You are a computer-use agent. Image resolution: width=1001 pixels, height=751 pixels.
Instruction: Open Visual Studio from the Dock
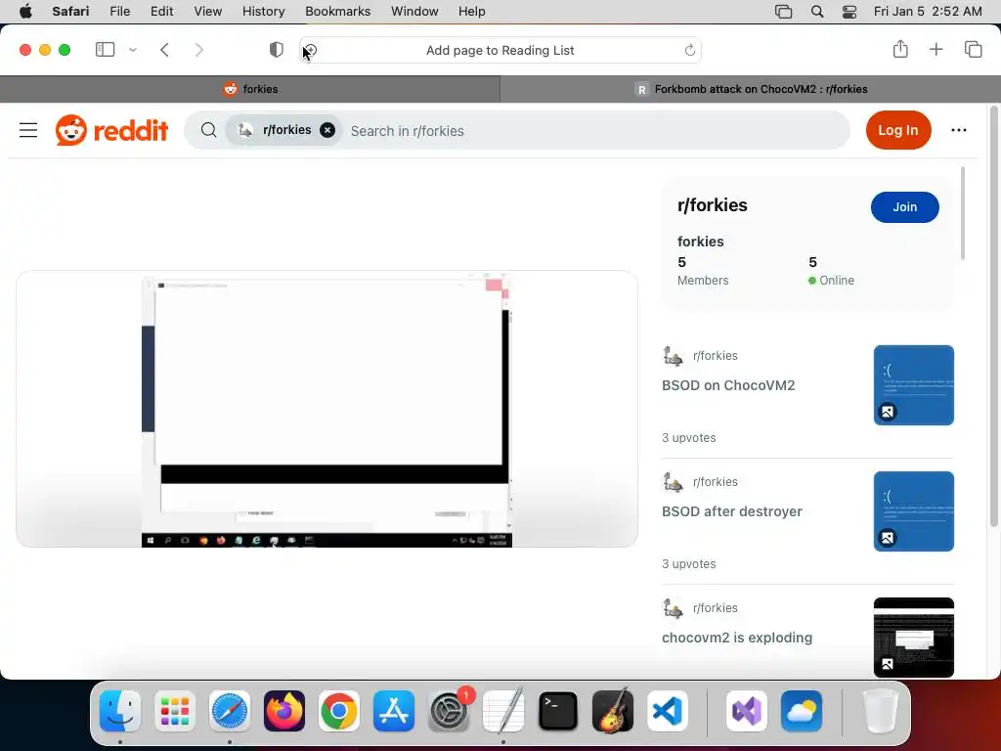(746, 711)
